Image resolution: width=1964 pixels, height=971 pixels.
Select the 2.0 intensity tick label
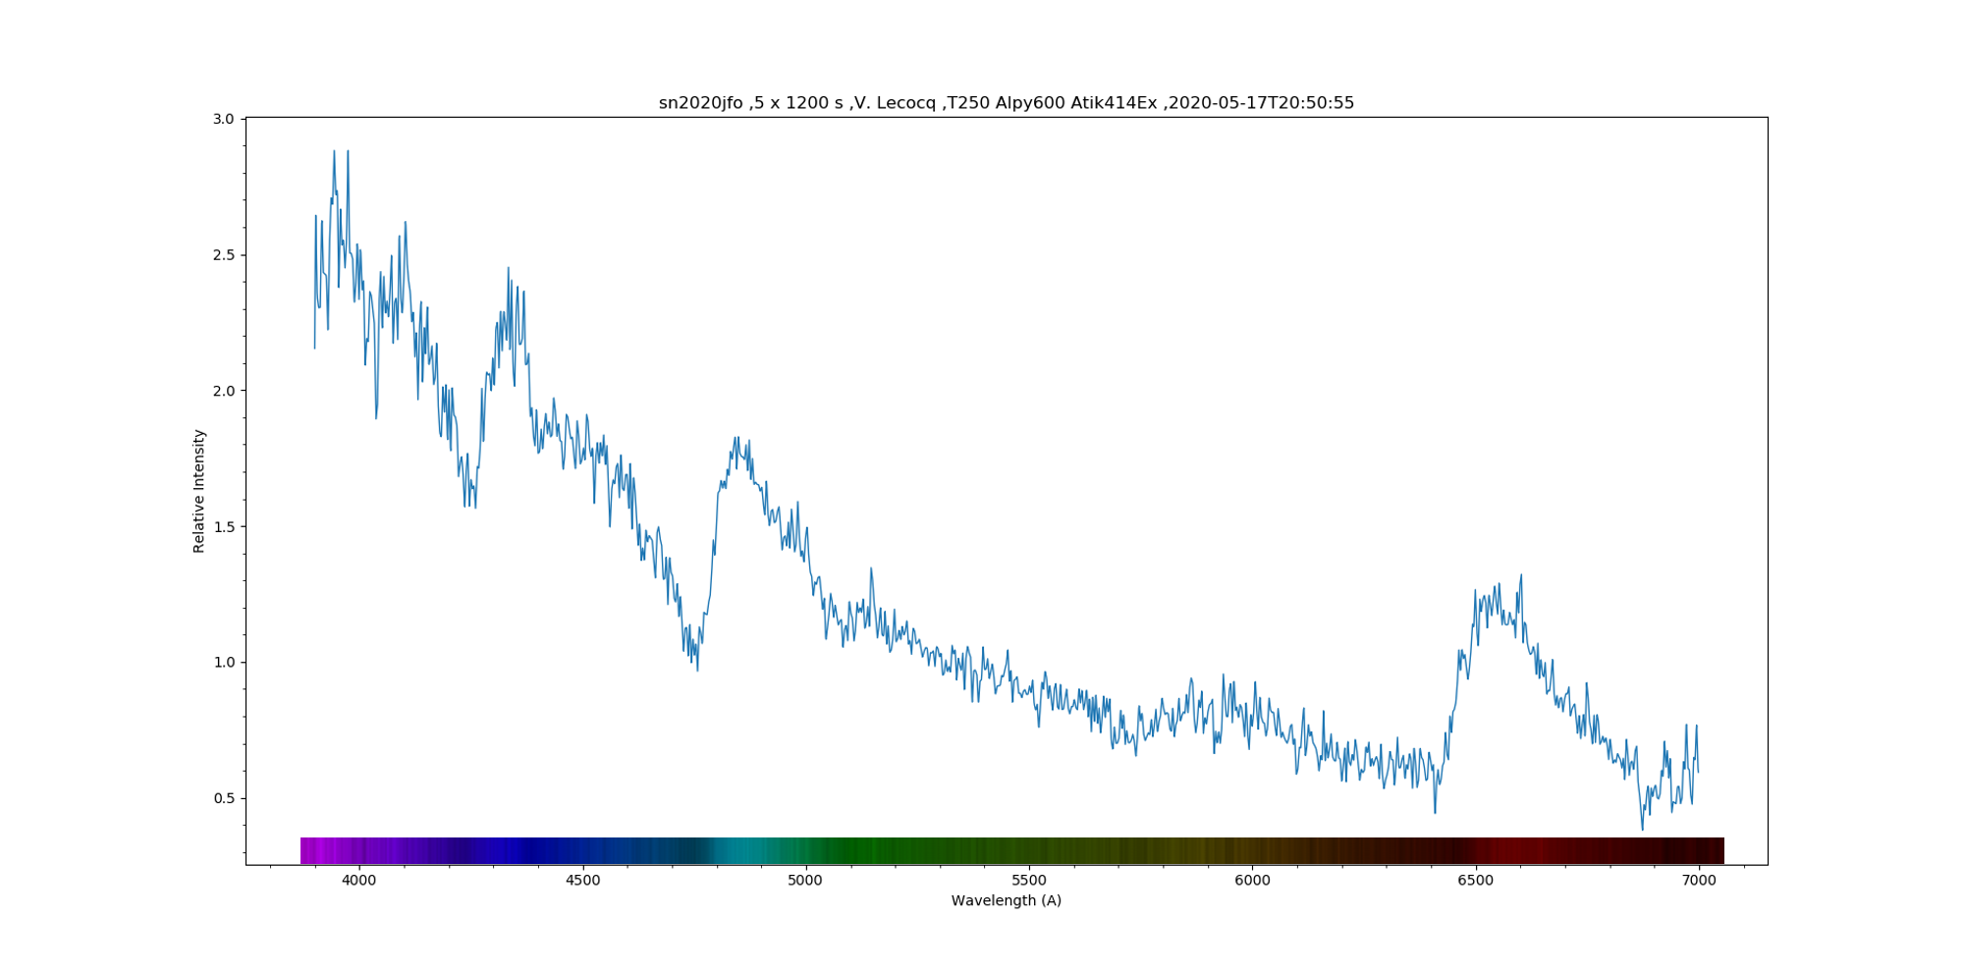pyautogui.click(x=224, y=391)
